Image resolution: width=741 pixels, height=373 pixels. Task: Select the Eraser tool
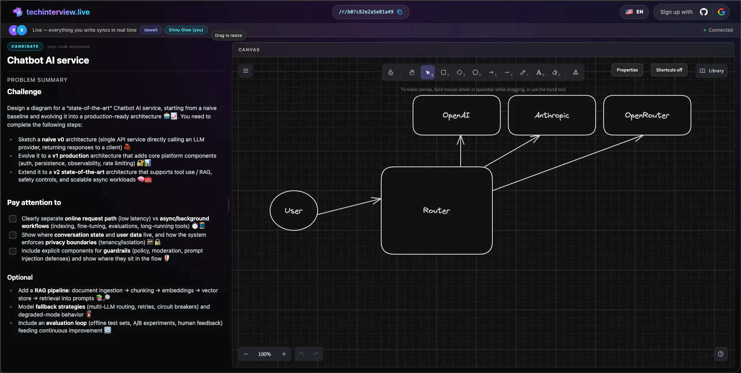[x=555, y=72]
